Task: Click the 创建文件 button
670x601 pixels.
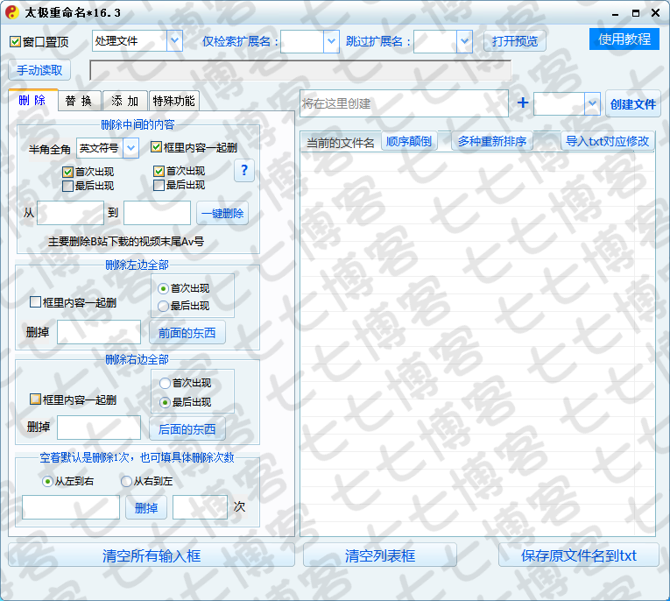Action: pos(633,104)
